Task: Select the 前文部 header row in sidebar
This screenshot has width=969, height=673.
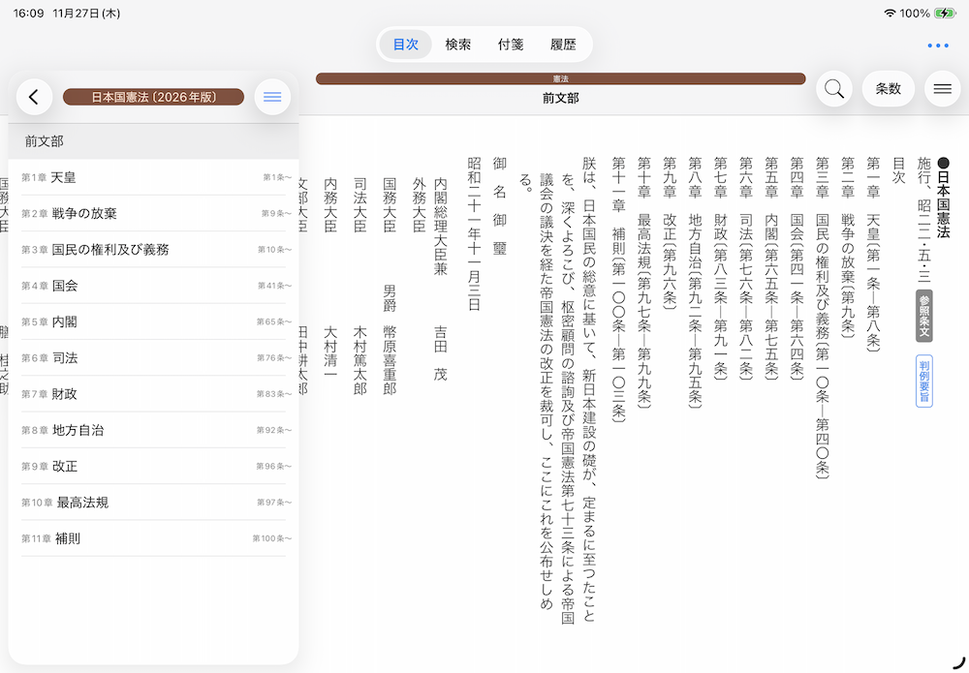Action: pos(155,141)
